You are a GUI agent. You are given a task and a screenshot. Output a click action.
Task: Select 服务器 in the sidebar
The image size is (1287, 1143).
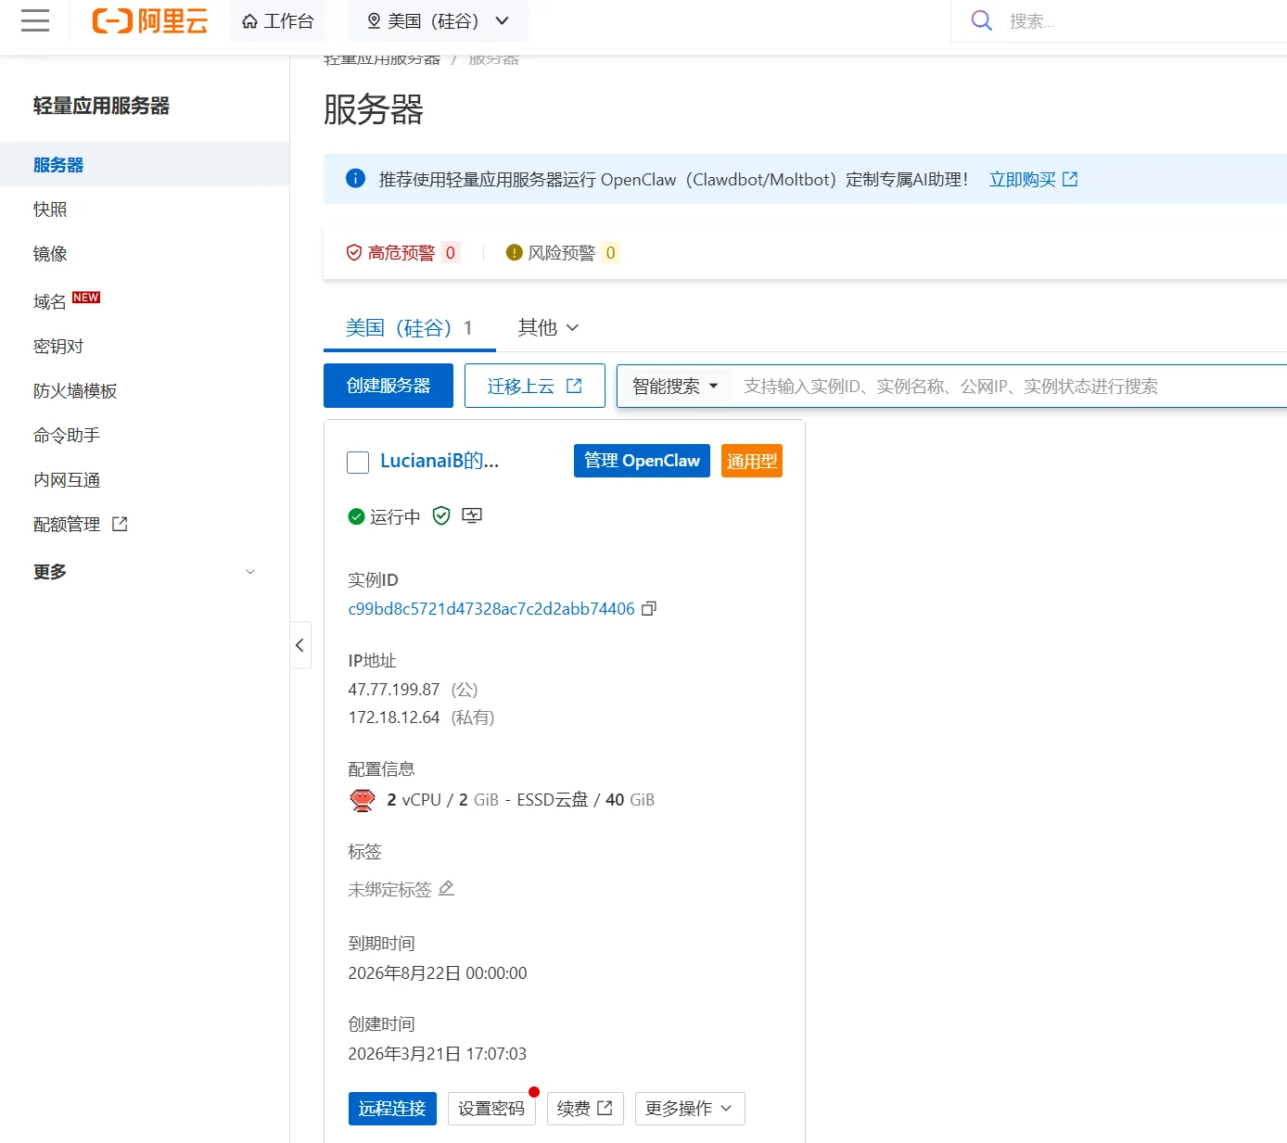(145, 164)
